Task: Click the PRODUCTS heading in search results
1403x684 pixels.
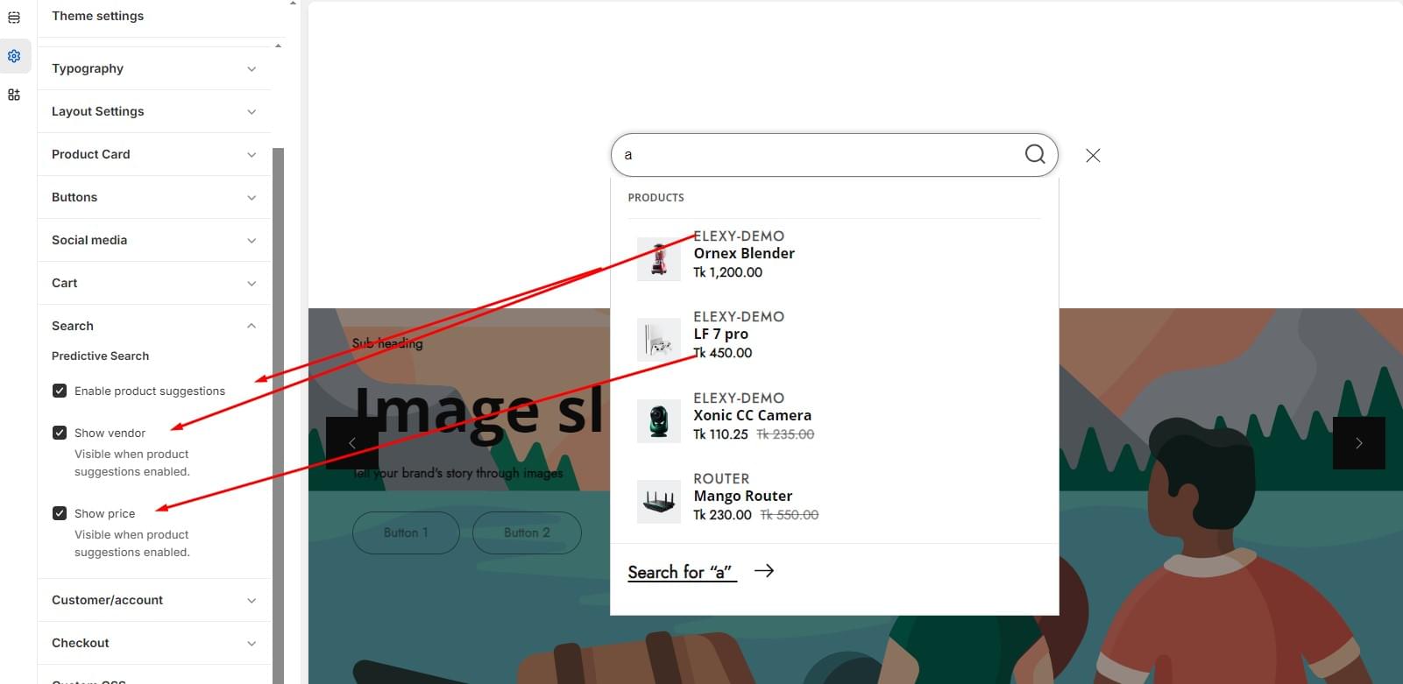Action: coord(655,198)
